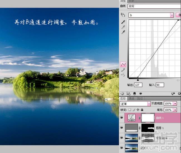This screenshot has width=181, height=153.
Task: Reset curves to defaults icon
Action: (179, 94)
